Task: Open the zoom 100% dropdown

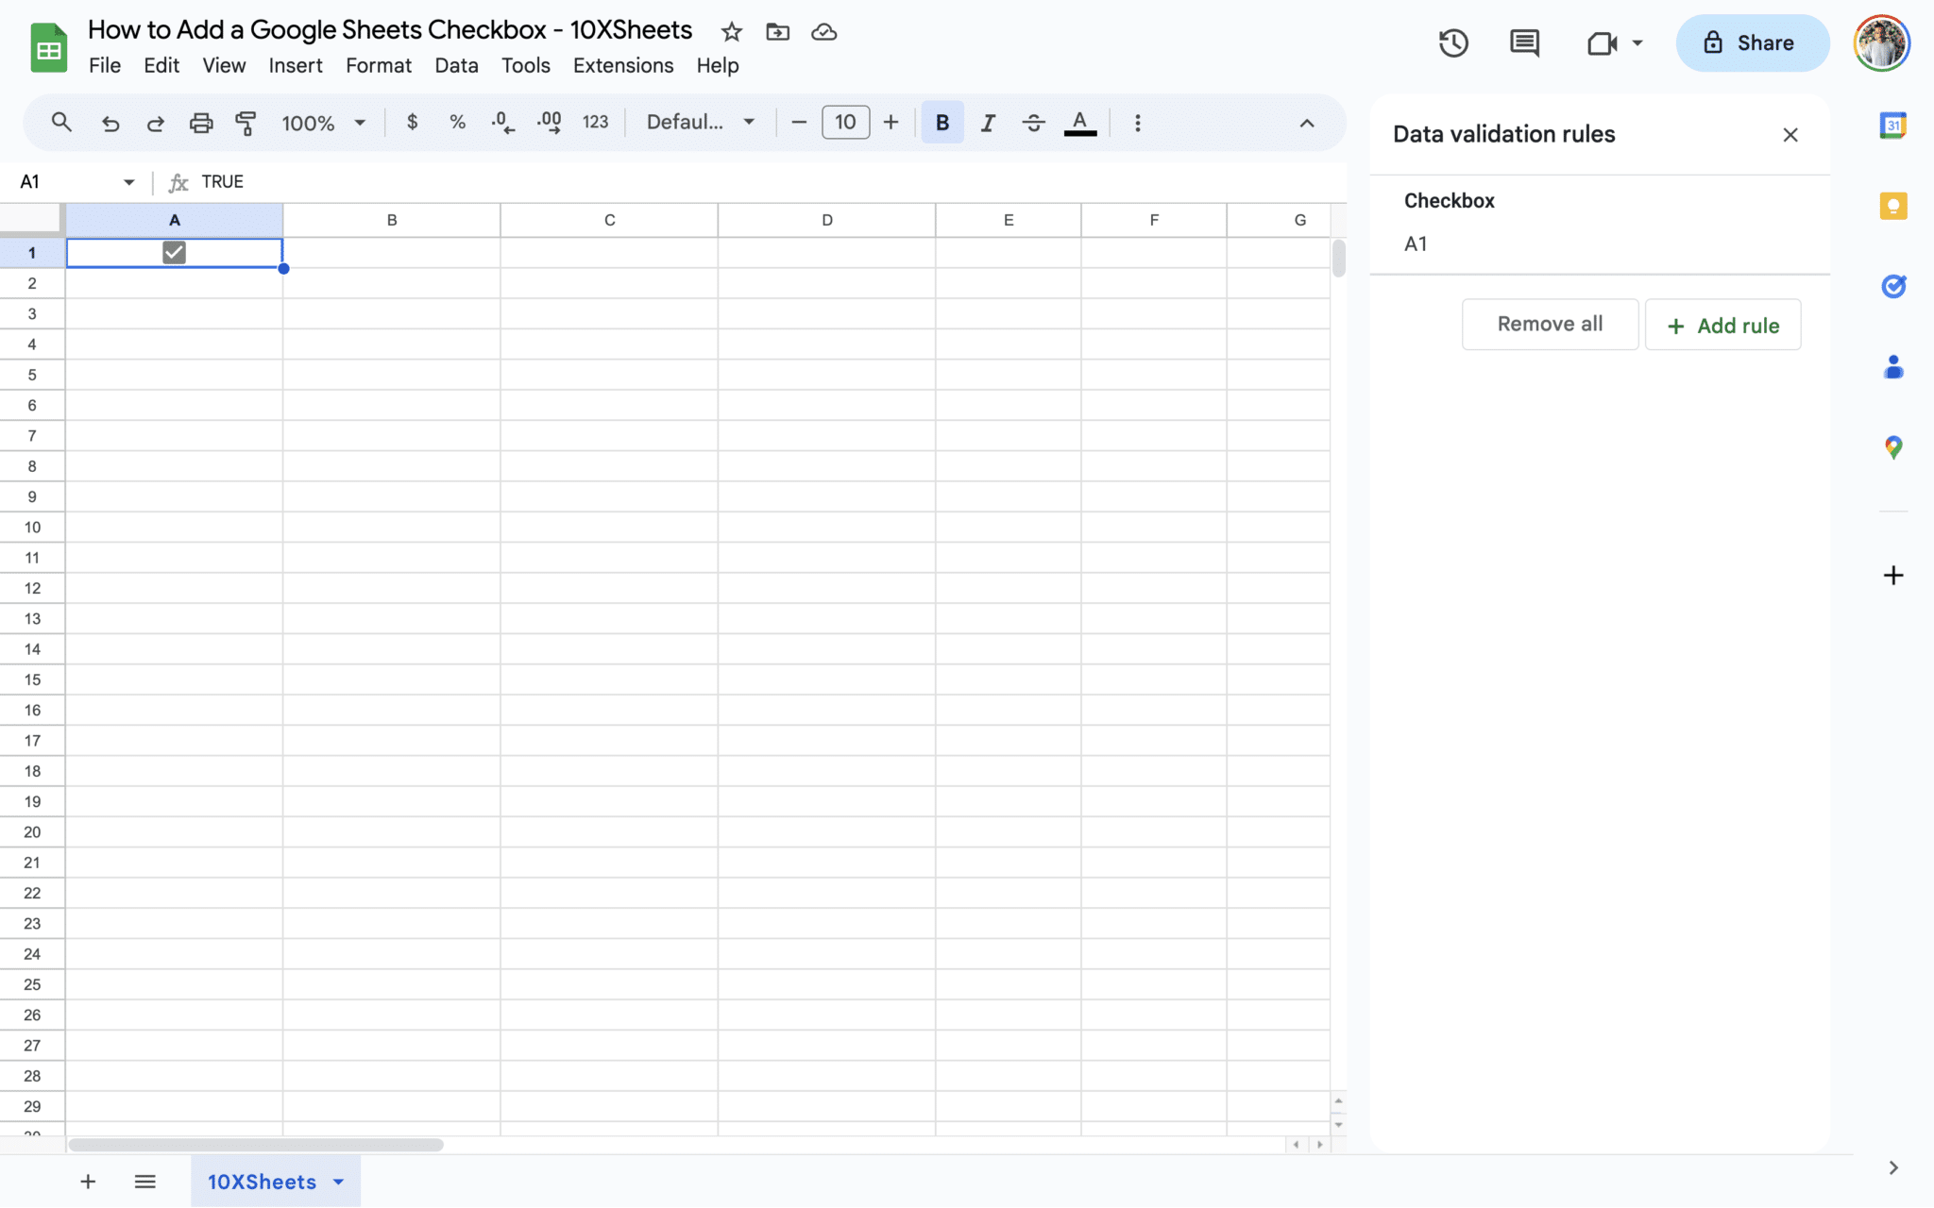Action: coord(323,123)
